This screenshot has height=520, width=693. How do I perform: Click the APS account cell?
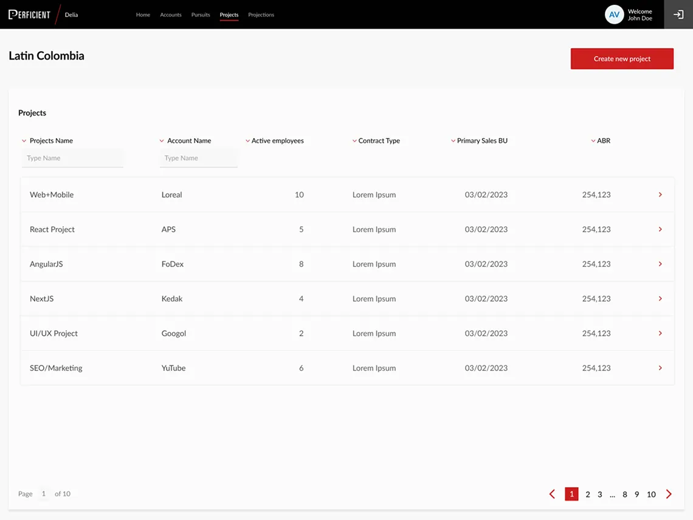168,229
